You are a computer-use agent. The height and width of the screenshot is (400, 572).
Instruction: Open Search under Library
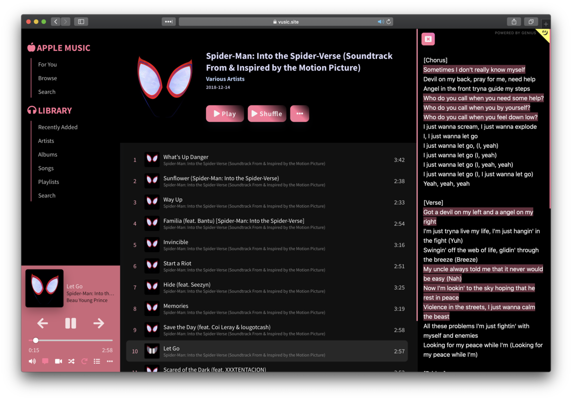[47, 196]
